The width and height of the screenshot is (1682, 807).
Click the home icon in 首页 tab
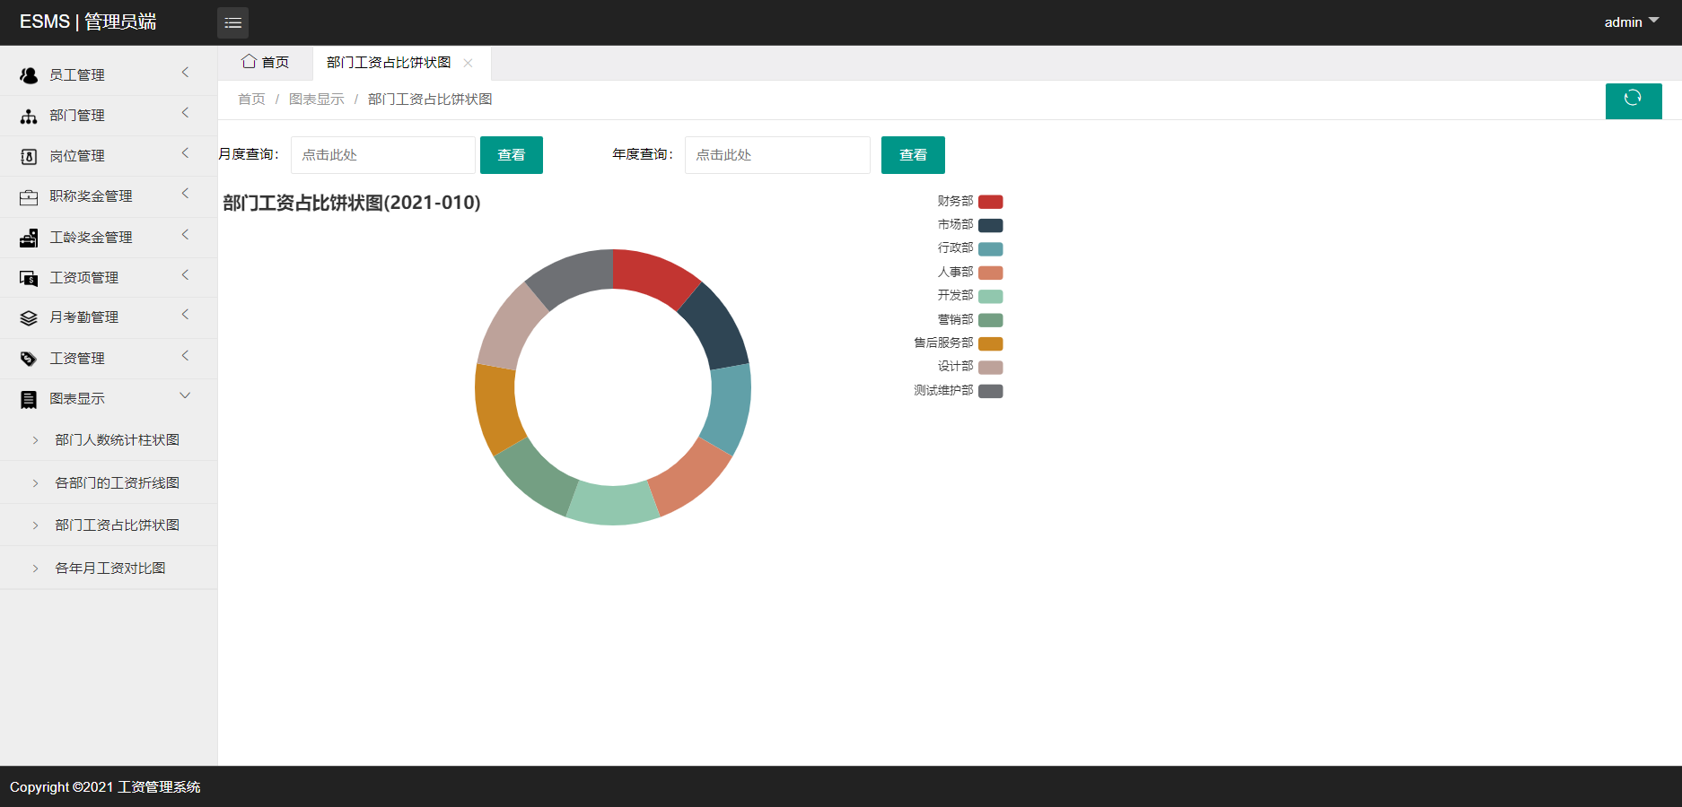(x=249, y=61)
